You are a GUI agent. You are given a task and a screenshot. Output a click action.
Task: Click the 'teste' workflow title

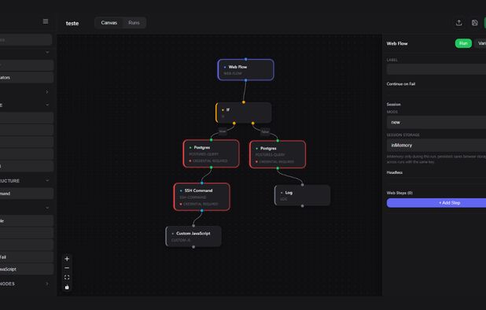[72, 24]
